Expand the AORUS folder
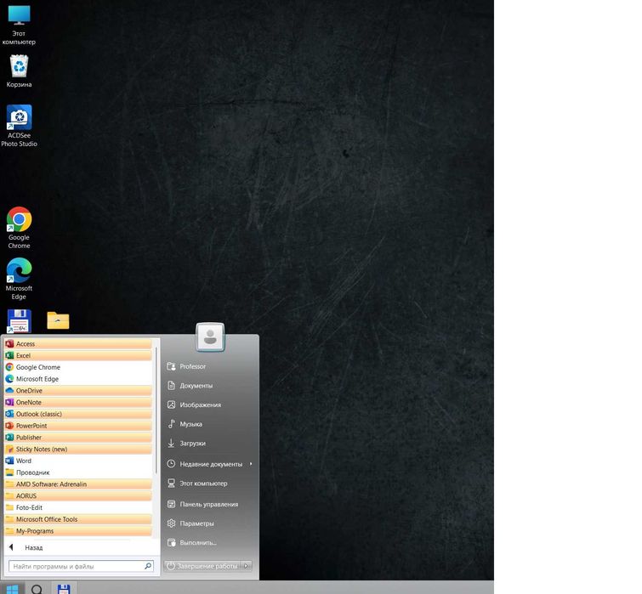This screenshot has width=642, height=594. tap(77, 495)
